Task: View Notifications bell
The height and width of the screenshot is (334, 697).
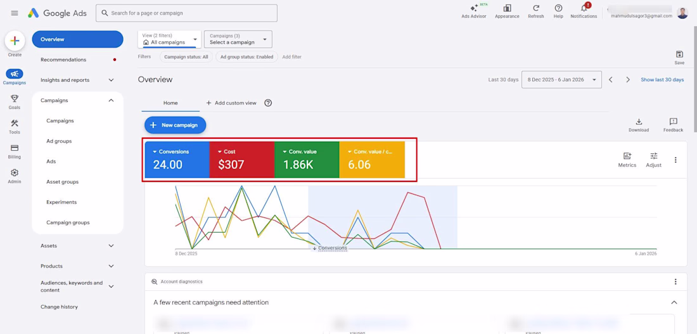Action: pyautogui.click(x=584, y=11)
